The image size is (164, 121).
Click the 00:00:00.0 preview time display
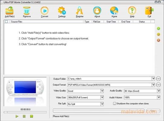[25, 109]
